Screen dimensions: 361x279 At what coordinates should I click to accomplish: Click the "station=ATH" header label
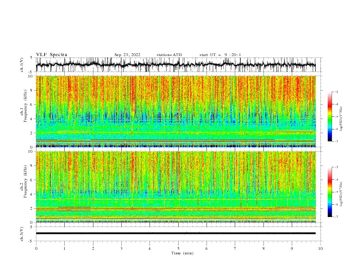pyautogui.click(x=169, y=55)
